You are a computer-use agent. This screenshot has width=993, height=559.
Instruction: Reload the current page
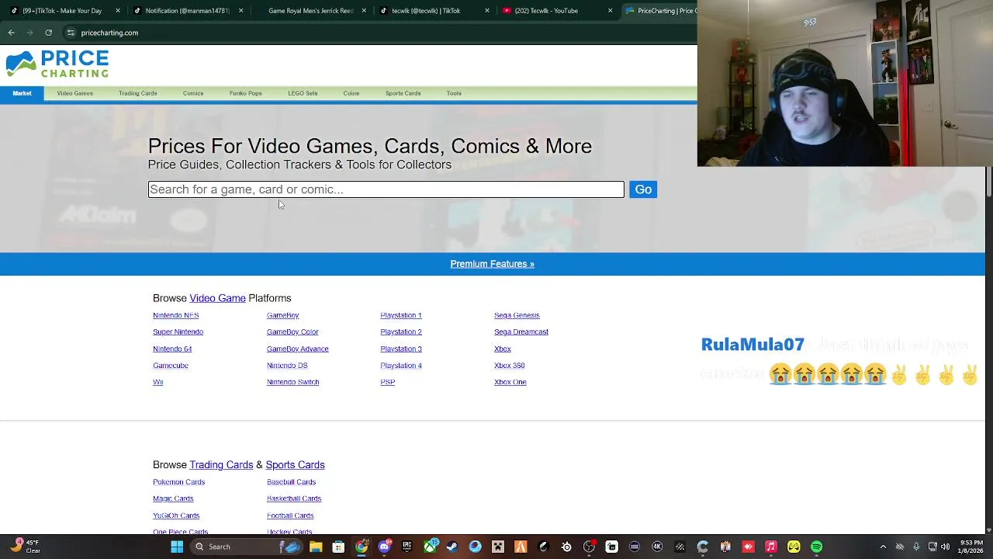48,33
